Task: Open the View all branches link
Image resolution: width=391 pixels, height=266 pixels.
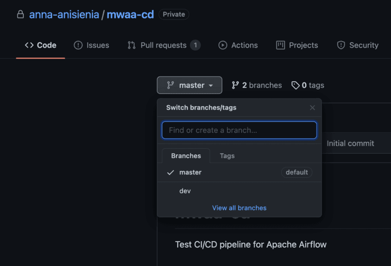Action: click(x=239, y=208)
